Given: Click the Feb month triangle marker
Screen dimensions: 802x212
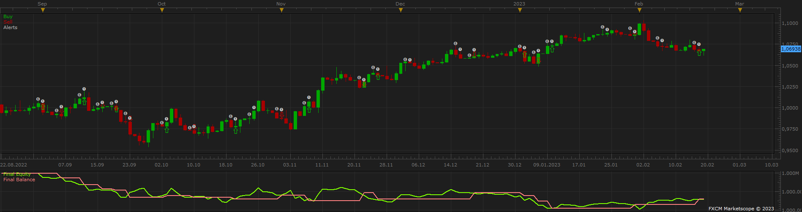Looking at the screenshot, I should coord(639,11).
